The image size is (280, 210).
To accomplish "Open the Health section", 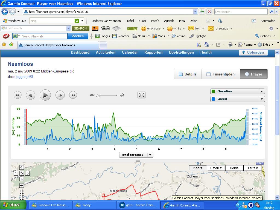I will point(206,52).
